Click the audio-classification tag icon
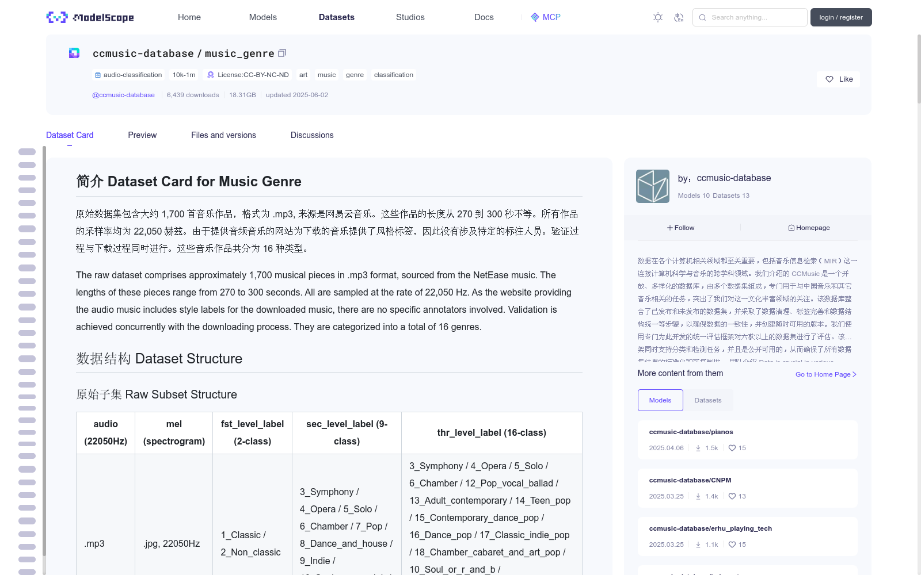The height and width of the screenshot is (575, 921). pos(98,75)
